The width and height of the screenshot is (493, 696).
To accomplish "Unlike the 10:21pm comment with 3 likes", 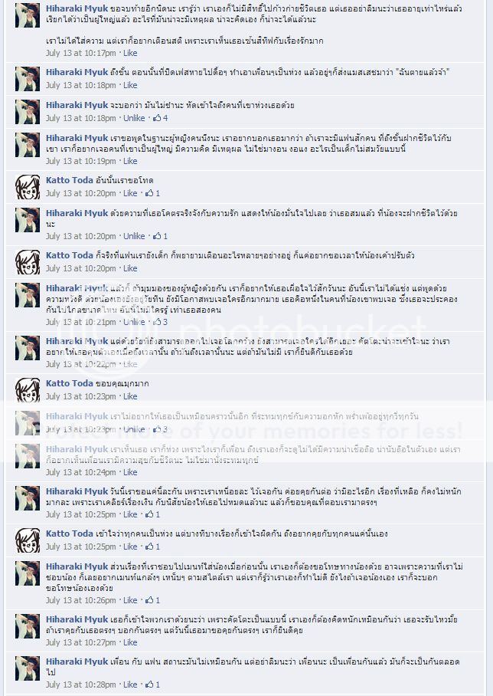I will pos(134,322).
